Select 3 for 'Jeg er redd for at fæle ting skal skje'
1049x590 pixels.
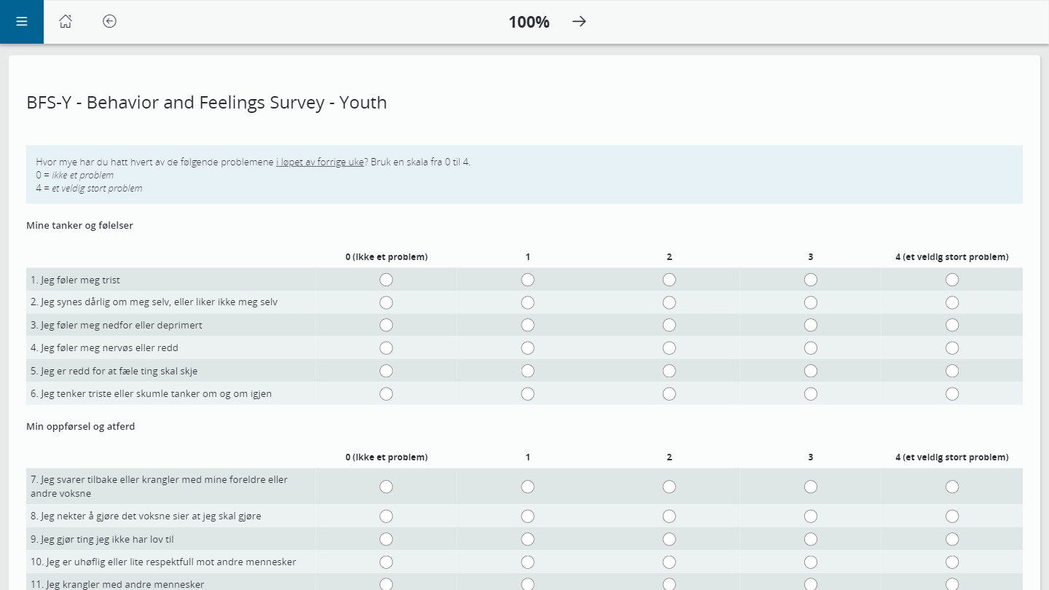(x=811, y=370)
